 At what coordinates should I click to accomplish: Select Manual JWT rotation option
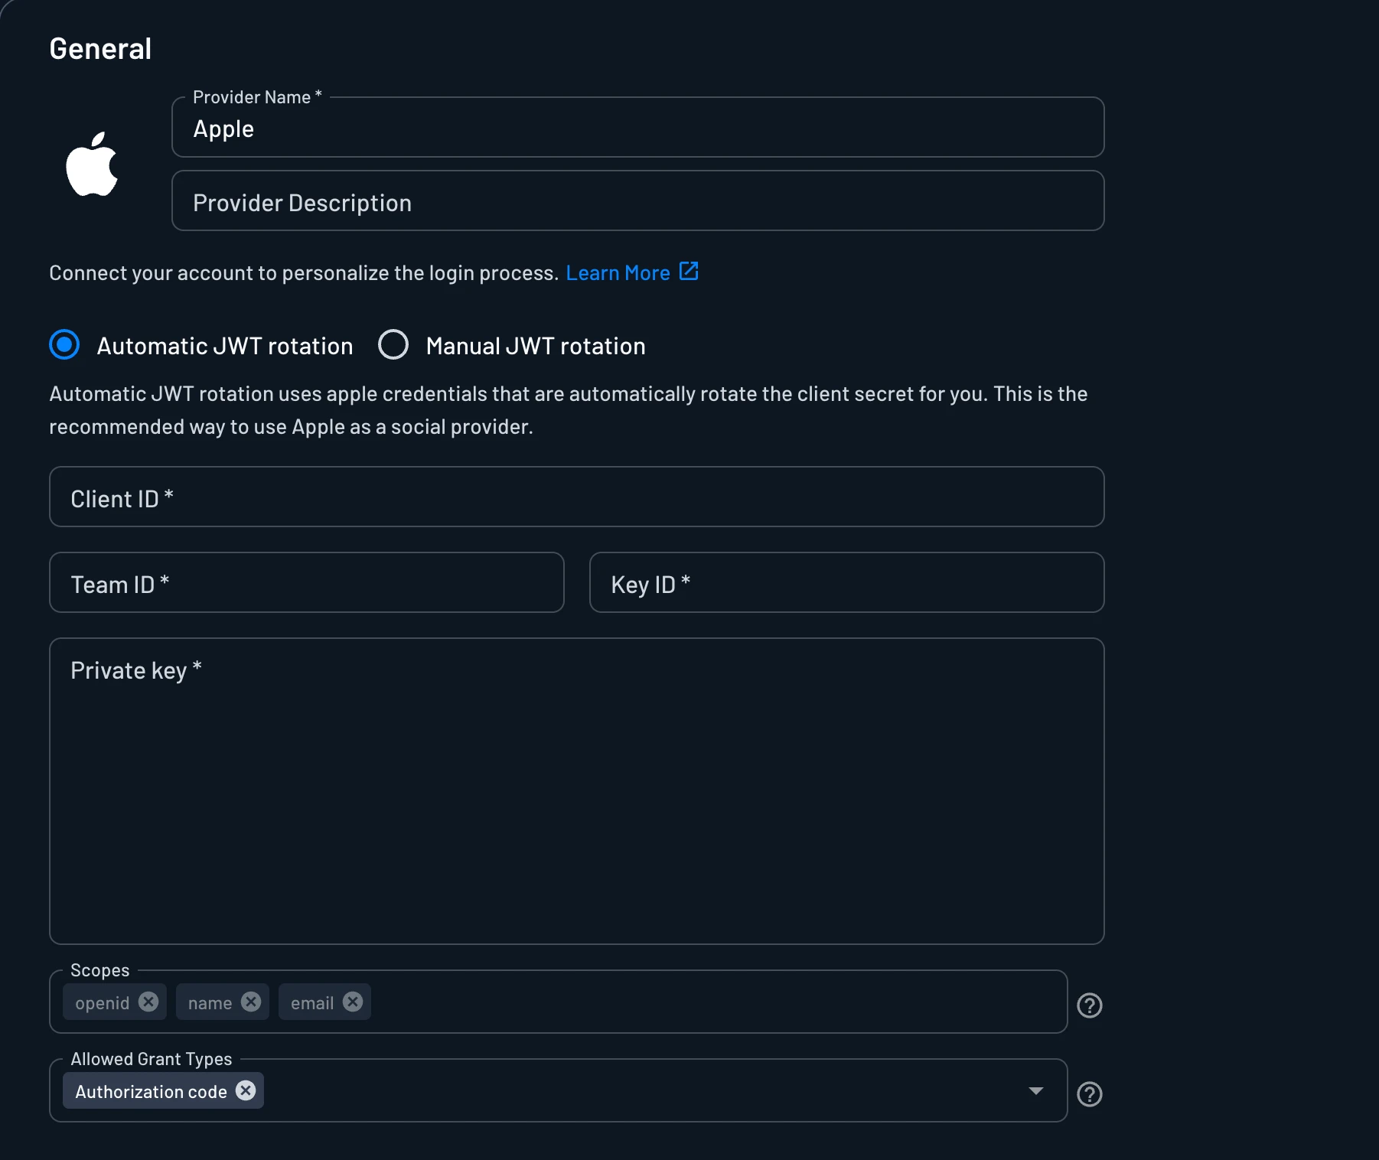tap(393, 344)
